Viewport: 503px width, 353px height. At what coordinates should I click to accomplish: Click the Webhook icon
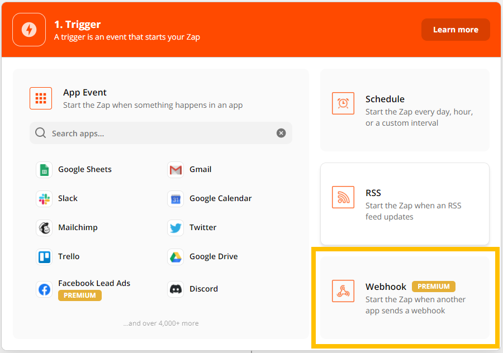(x=343, y=291)
